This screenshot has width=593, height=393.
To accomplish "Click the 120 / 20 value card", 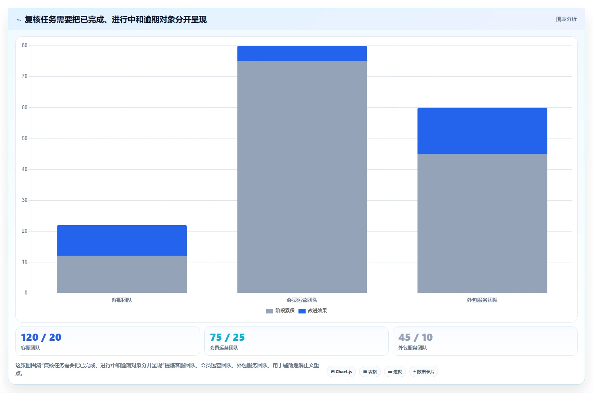I will [x=108, y=341].
